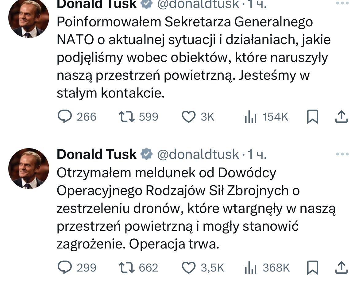The height and width of the screenshot is (289, 359).
Task: Reply to the tweet about downed drones
Action: [x=65, y=268]
